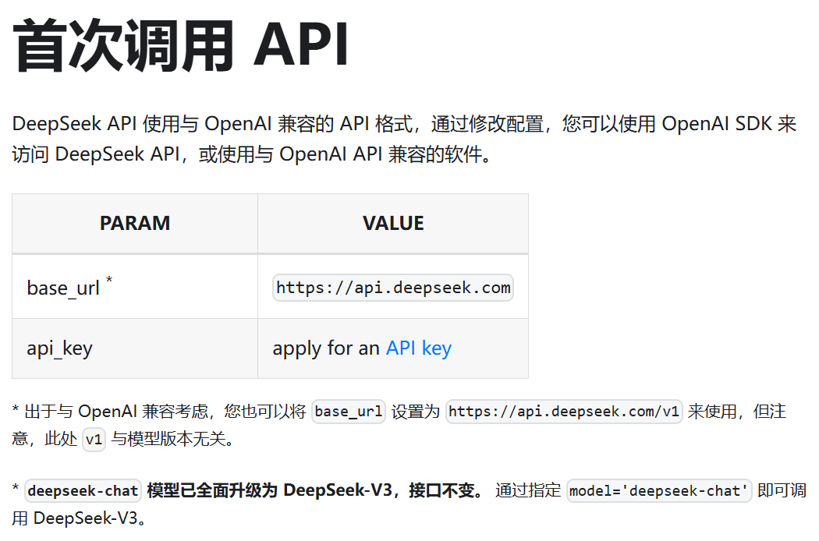Click the text 访问 DeepSeek API
This screenshot has height=541, width=819.
pyautogui.click(x=96, y=154)
